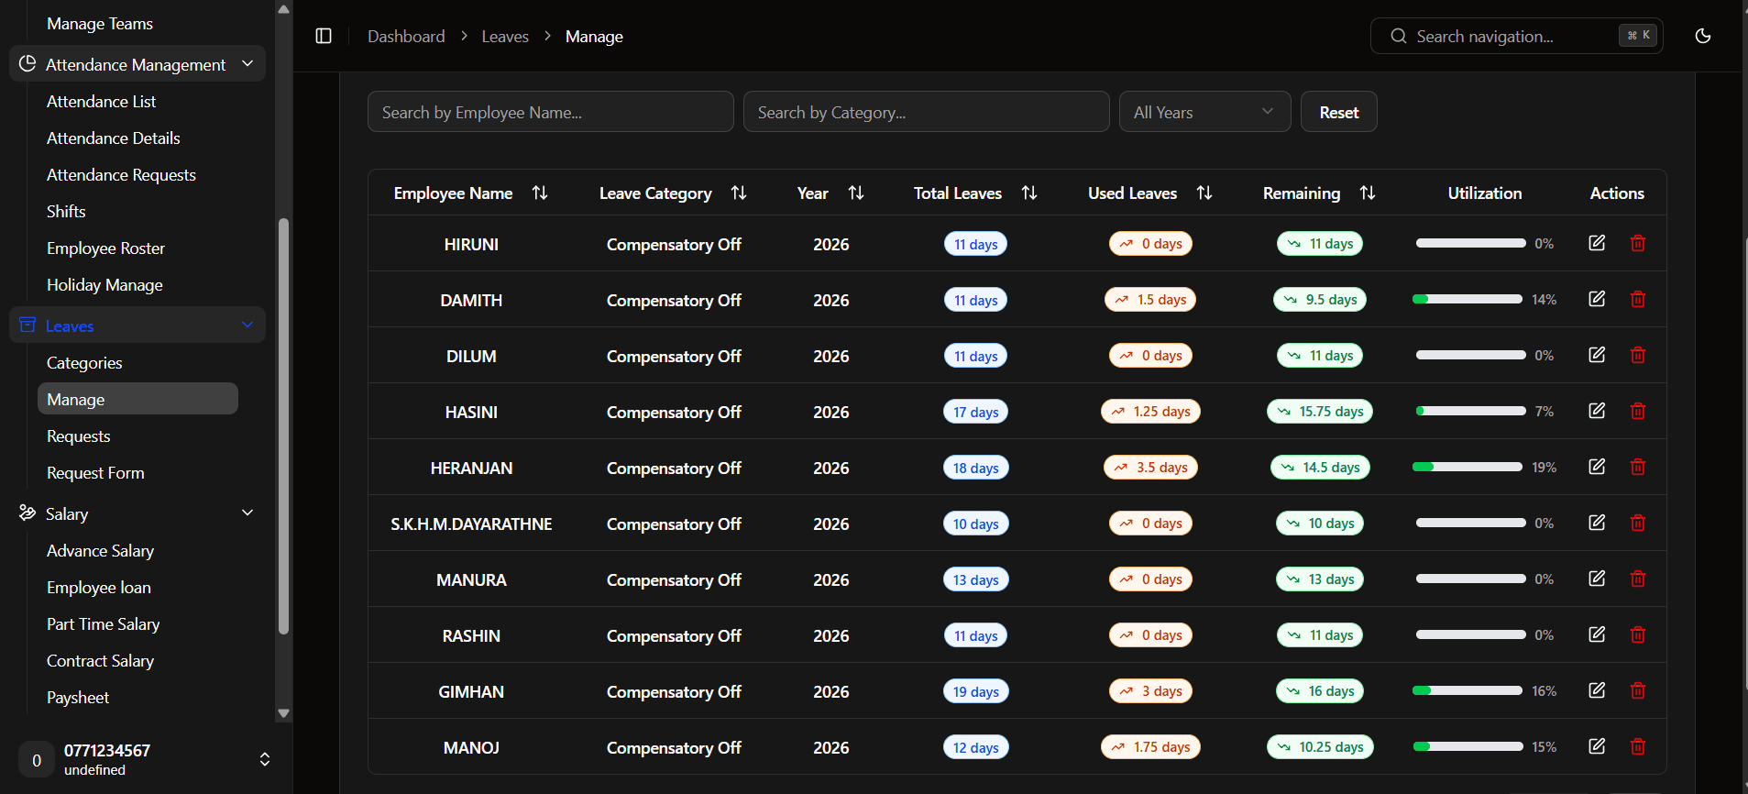Edit HIRUNI's leave record
This screenshot has width=1748, height=794.
pos(1597,243)
